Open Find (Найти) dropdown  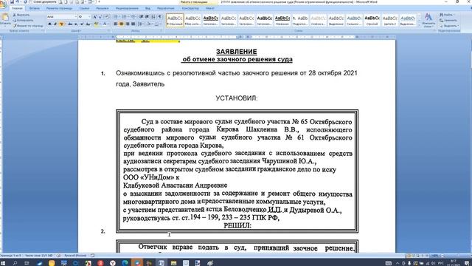pyautogui.click(x=448, y=15)
